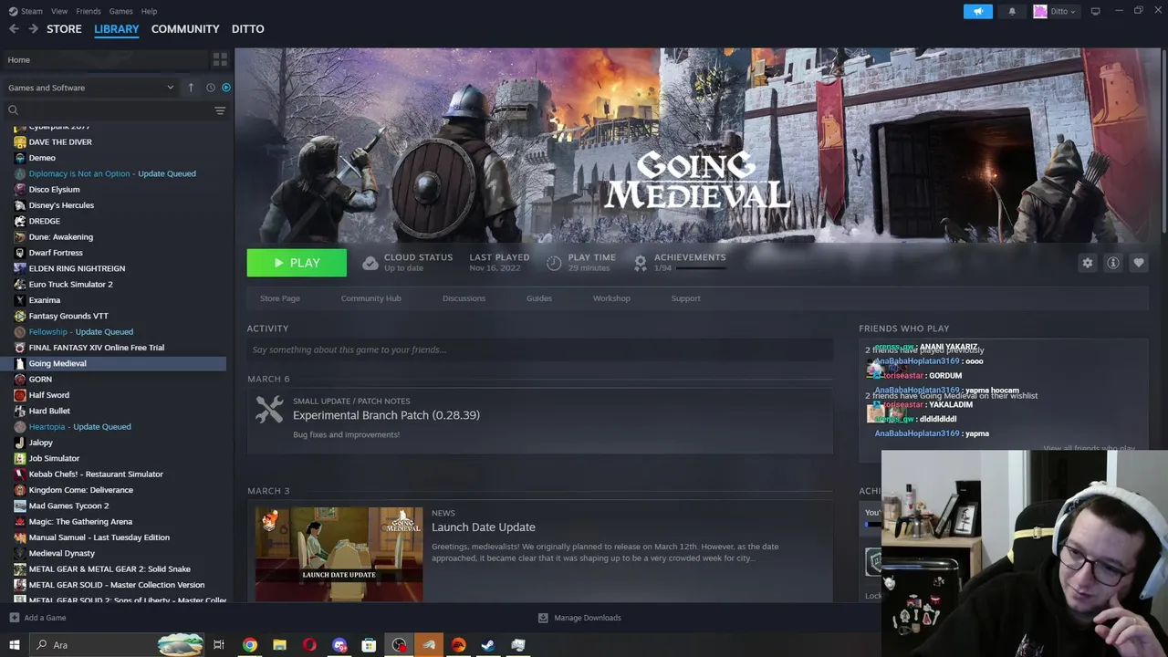The image size is (1168, 657).
Task: Show game info via the information icon
Action: [1113, 263]
